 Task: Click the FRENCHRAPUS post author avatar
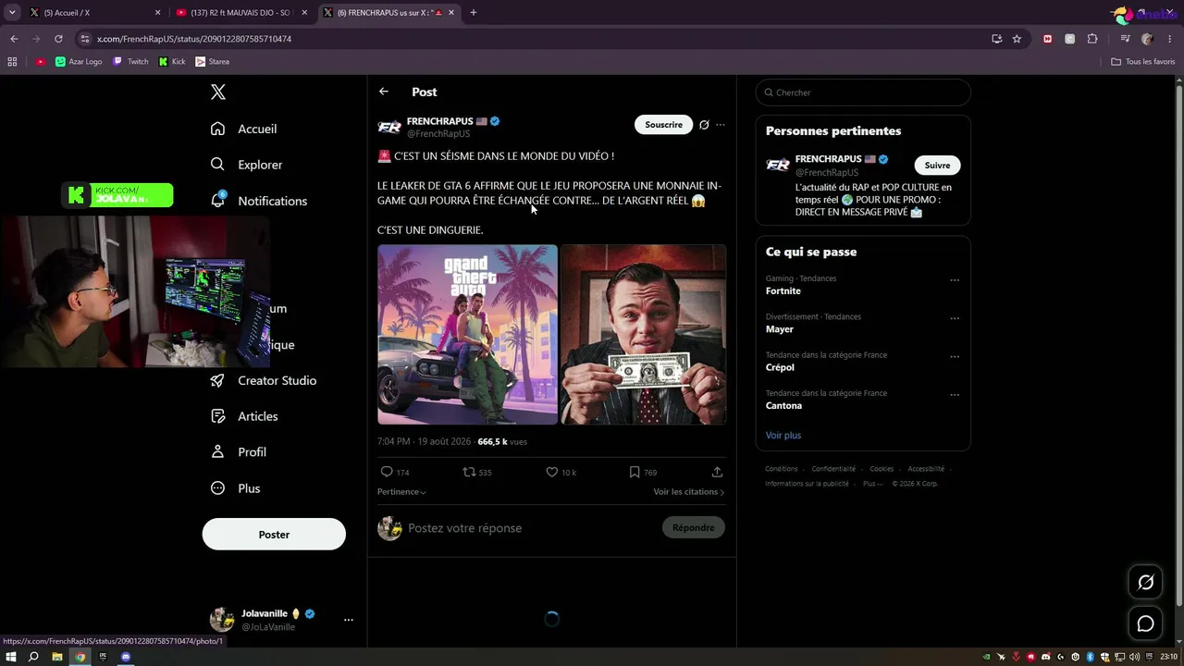pos(389,127)
